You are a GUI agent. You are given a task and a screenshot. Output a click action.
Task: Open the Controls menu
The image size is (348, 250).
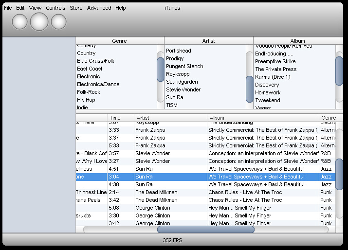click(55, 8)
